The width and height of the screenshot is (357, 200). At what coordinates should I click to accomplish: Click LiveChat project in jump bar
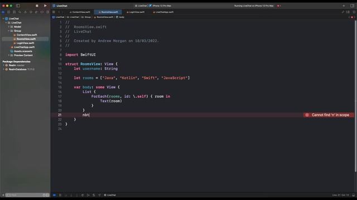pyautogui.click(x=58, y=17)
